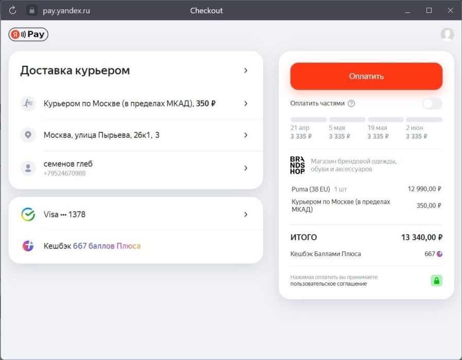
Task: Click the Кешбэк 667 баллов Плюса text
Action: click(x=92, y=246)
